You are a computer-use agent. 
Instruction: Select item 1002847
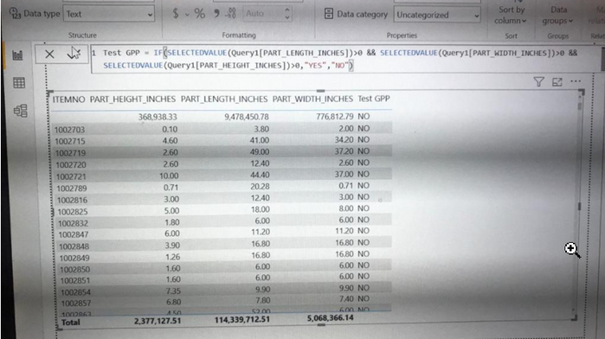pyautogui.click(x=74, y=234)
